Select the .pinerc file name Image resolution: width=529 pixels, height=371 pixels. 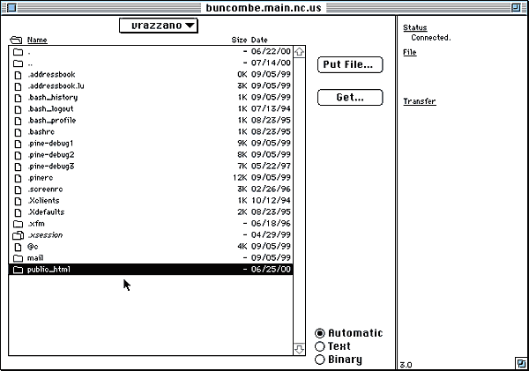pos(41,178)
